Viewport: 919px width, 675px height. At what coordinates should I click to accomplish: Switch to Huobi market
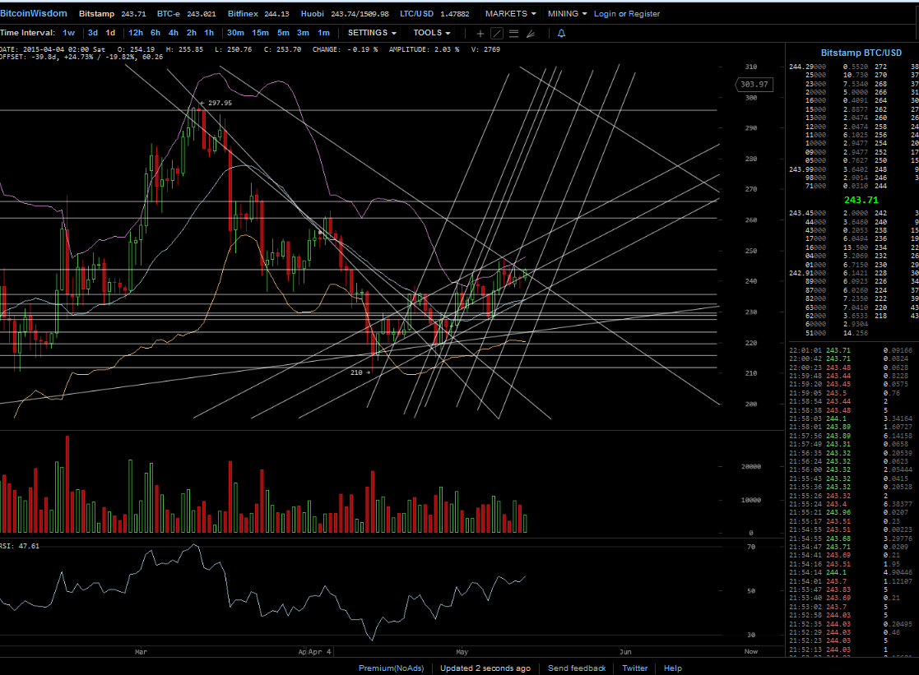coord(313,13)
